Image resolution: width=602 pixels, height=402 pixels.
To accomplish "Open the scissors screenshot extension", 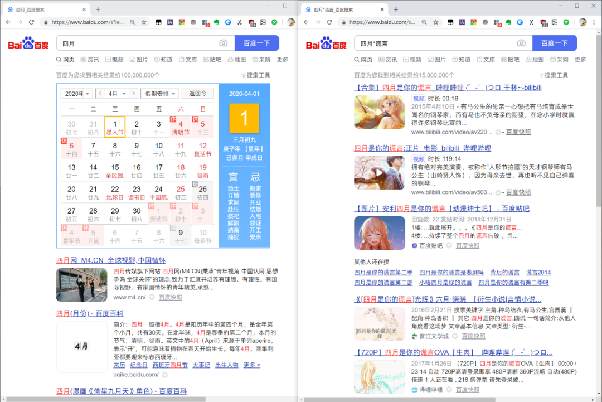I will click(239, 22).
